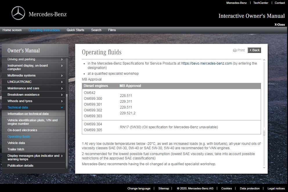Click the 228.511 approval value
The height and width of the screenshot is (192, 288).
[x=126, y=96]
